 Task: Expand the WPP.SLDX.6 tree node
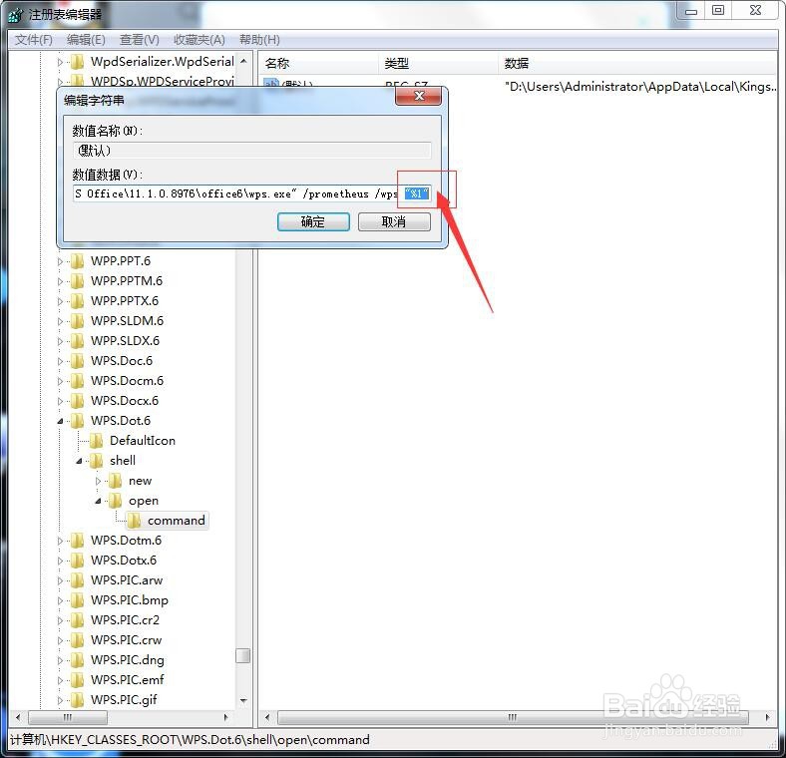(60, 341)
